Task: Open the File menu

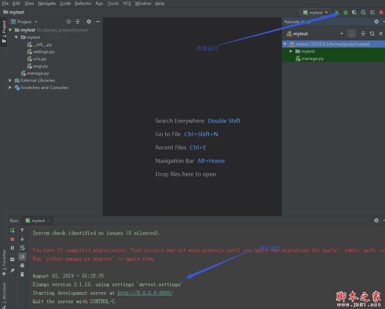Action: [5, 3]
